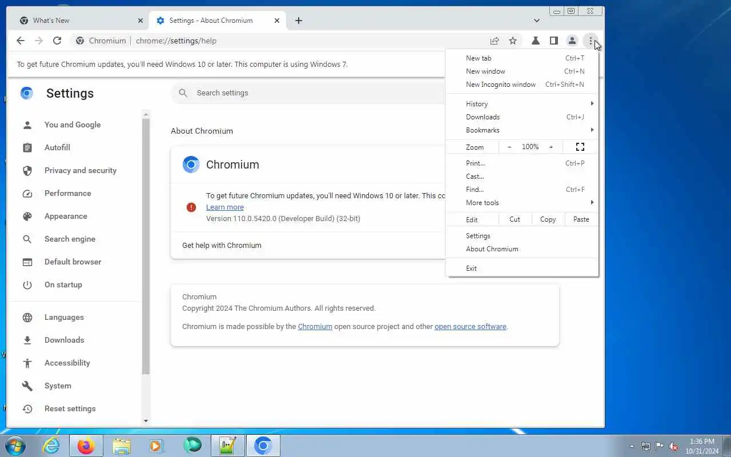Open Settings from the Chromium menu
Viewport: 731px width, 457px height.
click(522, 235)
